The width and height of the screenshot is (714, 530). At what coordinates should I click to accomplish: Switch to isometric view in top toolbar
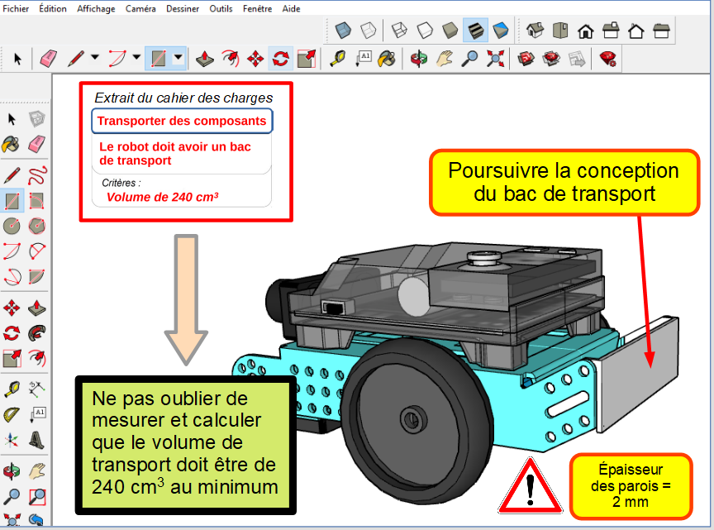[x=535, y=31]
